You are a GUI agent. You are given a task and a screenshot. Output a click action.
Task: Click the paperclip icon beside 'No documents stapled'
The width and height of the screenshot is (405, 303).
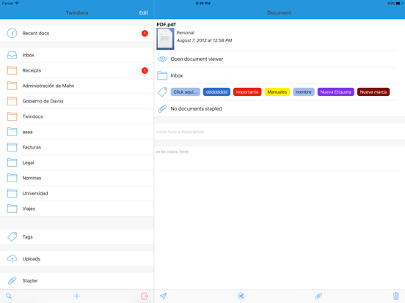[162, 109]
